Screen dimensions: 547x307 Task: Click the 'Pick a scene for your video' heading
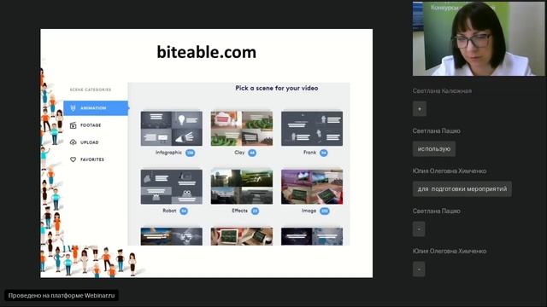277,88
